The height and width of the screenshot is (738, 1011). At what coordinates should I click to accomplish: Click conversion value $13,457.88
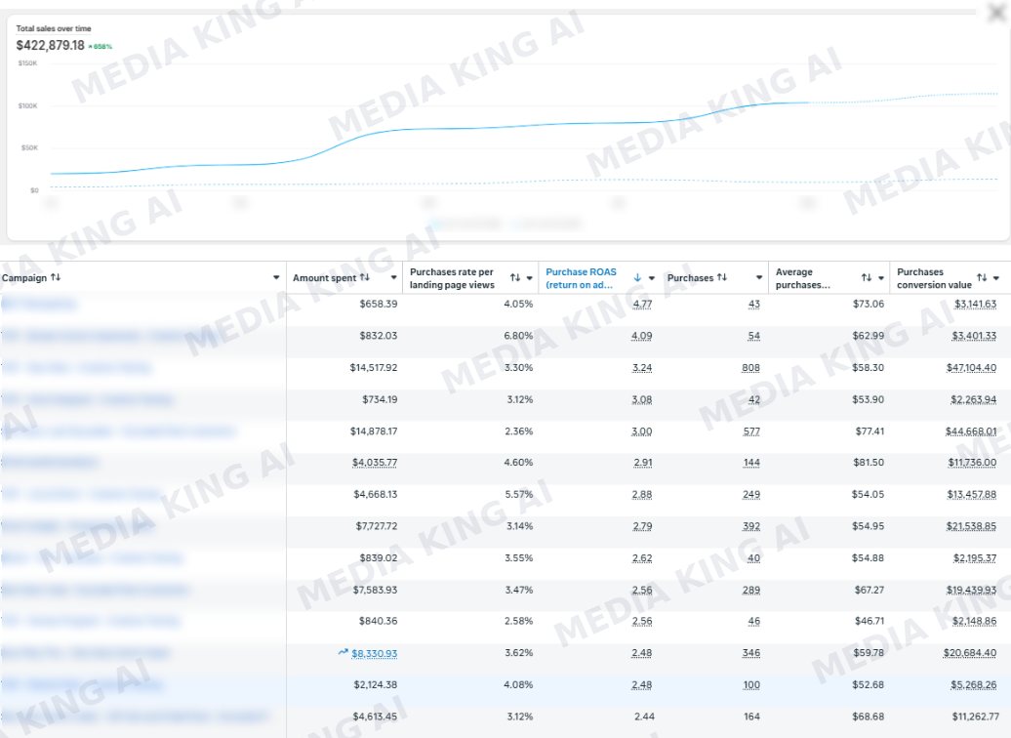[x=972, y=495]
